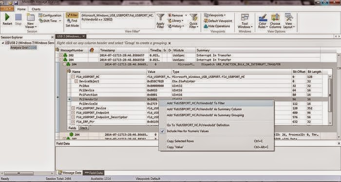
Task: Close the Field Data panel
Action: [339, 144]
